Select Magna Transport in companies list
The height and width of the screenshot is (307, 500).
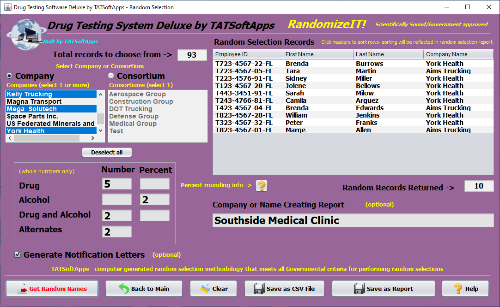tap(51, 101)
